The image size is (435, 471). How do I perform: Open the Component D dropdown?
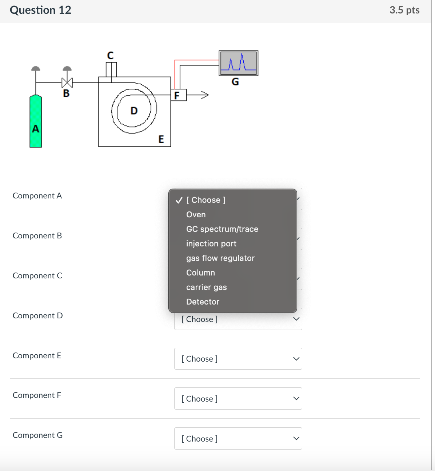click(238, 319)
